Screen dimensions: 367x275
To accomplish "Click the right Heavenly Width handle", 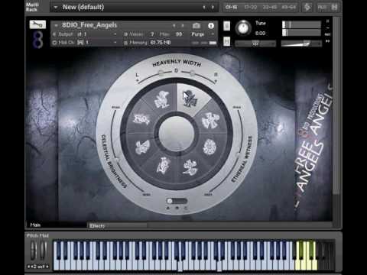I will click(193, 73).
